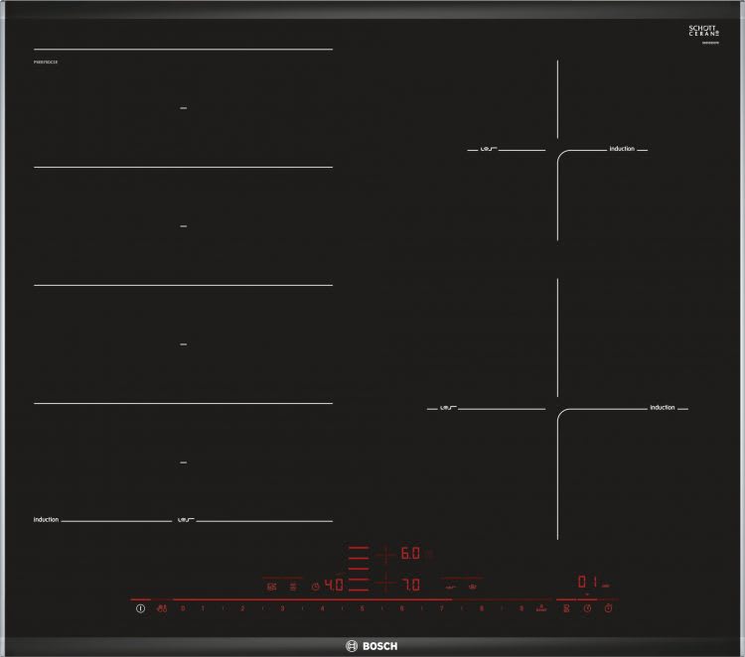Set power level 1 on the slider
The width and height of the screenshot is (745, 657).
[203, 608]
